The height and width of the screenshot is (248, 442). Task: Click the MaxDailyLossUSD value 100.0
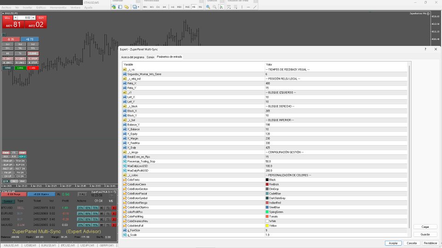[336, 166]
